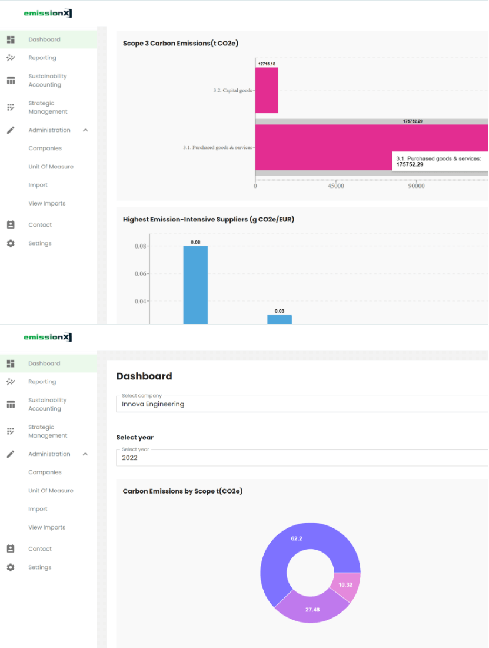
Task: Open Dashboard menu label in the Scope 3 chart view
Action: (x=44, y=39)
